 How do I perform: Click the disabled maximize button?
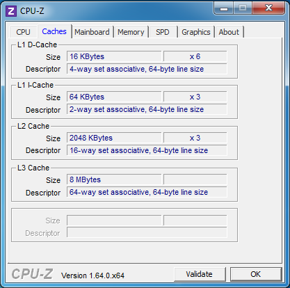(x=243, y=8)
